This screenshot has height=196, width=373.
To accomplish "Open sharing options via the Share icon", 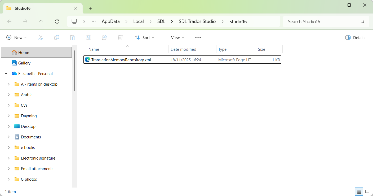I will pos(104,38).
